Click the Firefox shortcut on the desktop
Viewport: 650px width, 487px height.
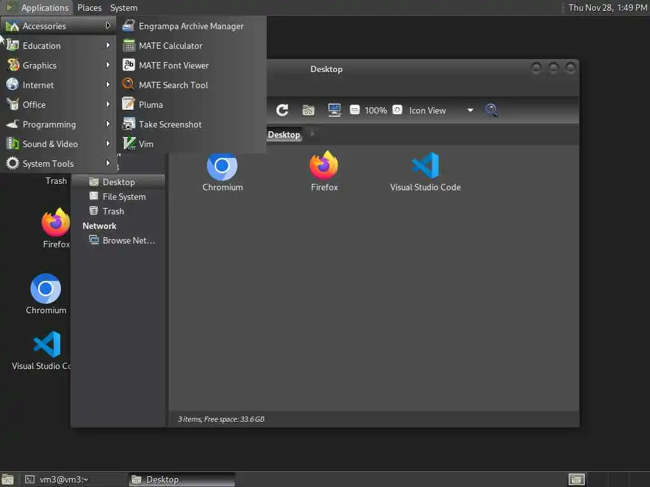click(x=56, y=228)
